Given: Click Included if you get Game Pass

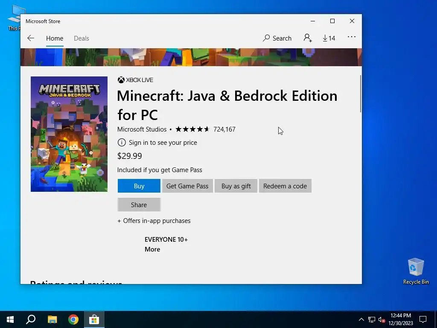Looking at the screenshot, I should (x=160, y=170).
